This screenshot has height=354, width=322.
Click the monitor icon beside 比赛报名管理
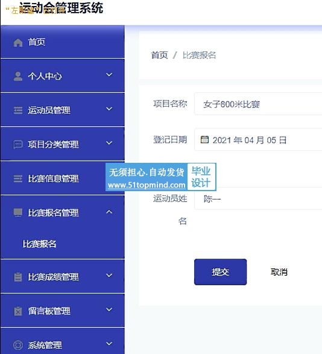(x=18, y=212)
